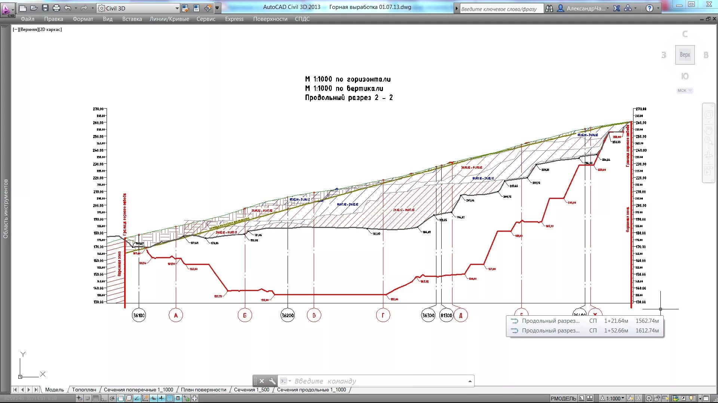This screenshot has height=403, width=718.
Task: Toggle grid display in status bar
Action: pyautogui.click(x=96, y=398)
